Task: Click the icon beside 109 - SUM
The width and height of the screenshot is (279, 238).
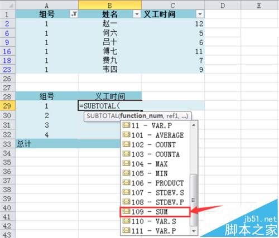Action: tap(126, 211)
